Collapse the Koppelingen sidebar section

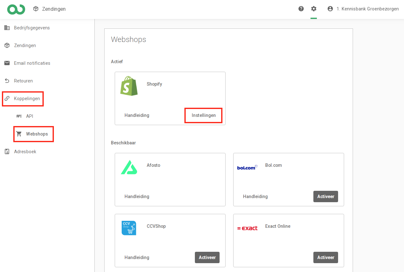(27, 99)
